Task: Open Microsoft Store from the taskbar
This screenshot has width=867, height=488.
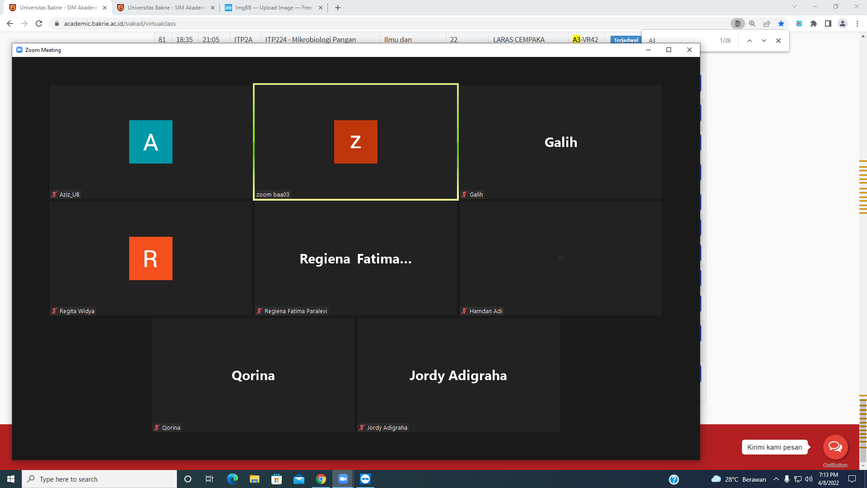Action: 276,479
